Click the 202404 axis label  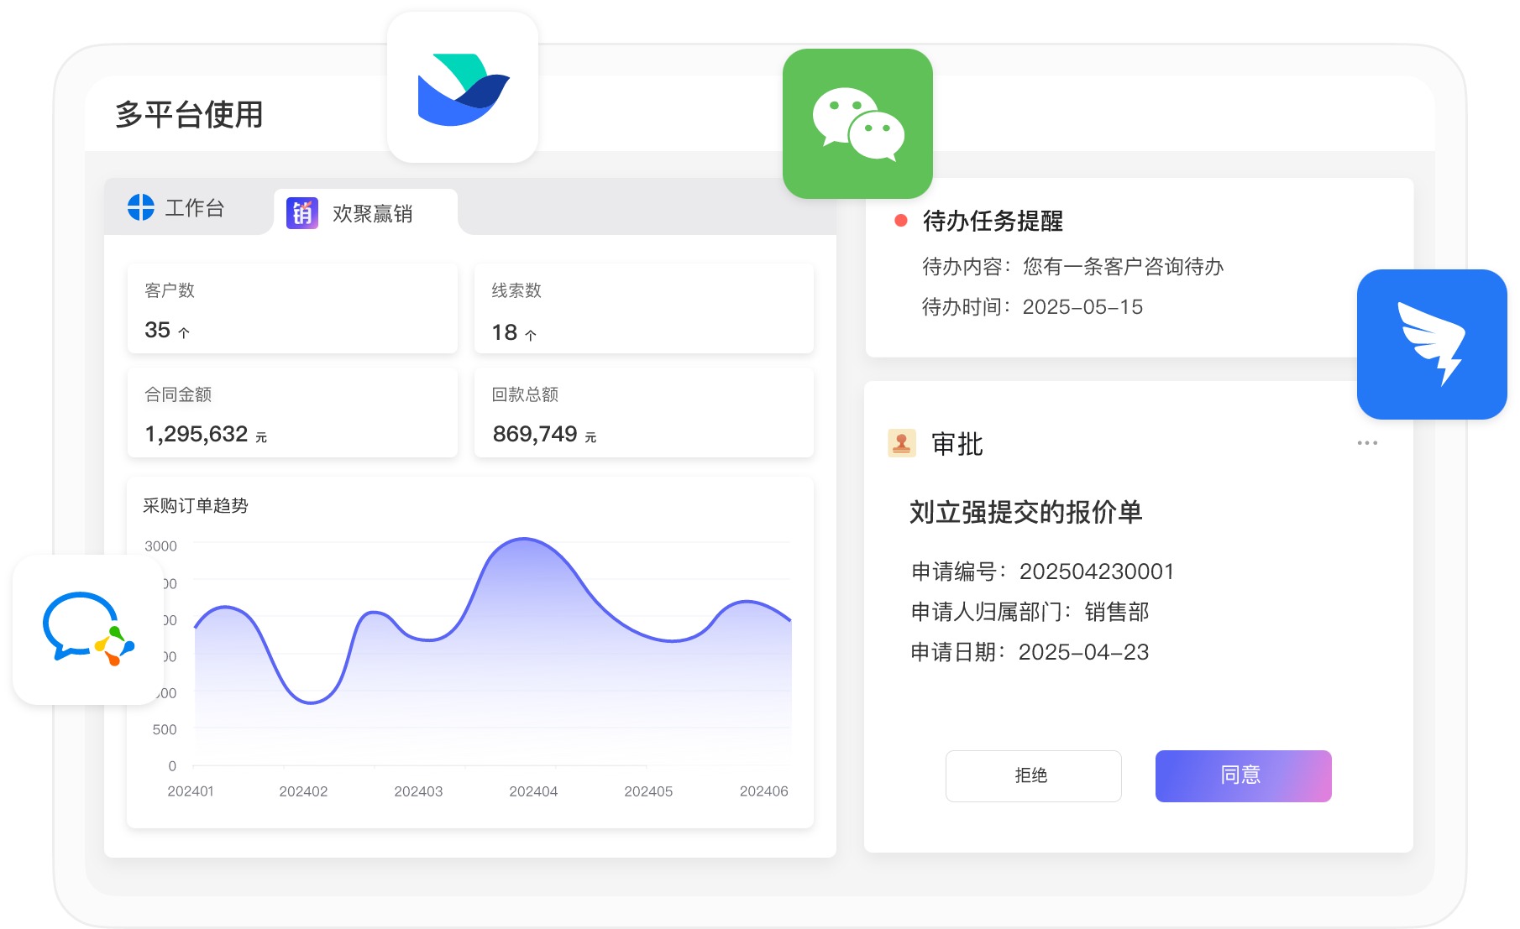point(533,791)
